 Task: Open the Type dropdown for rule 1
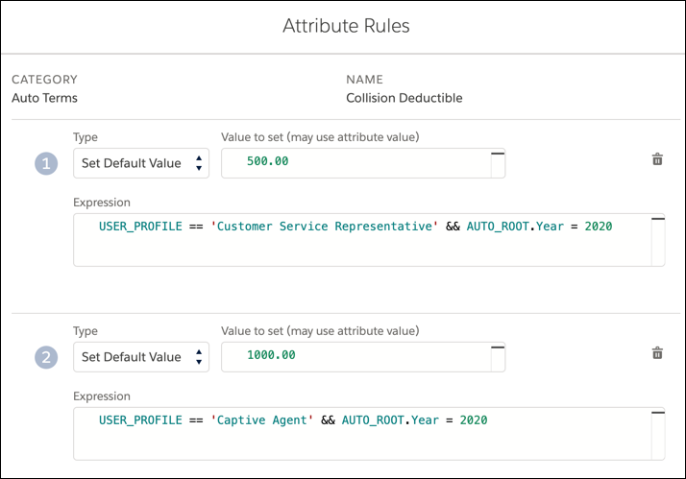141,163
